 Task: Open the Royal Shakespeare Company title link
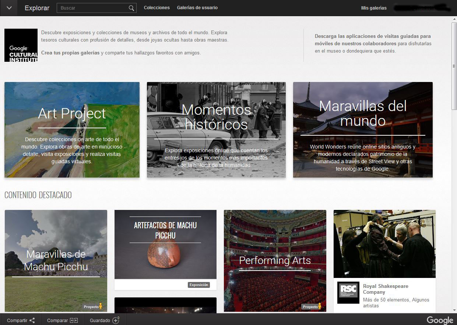pos(386,289)
